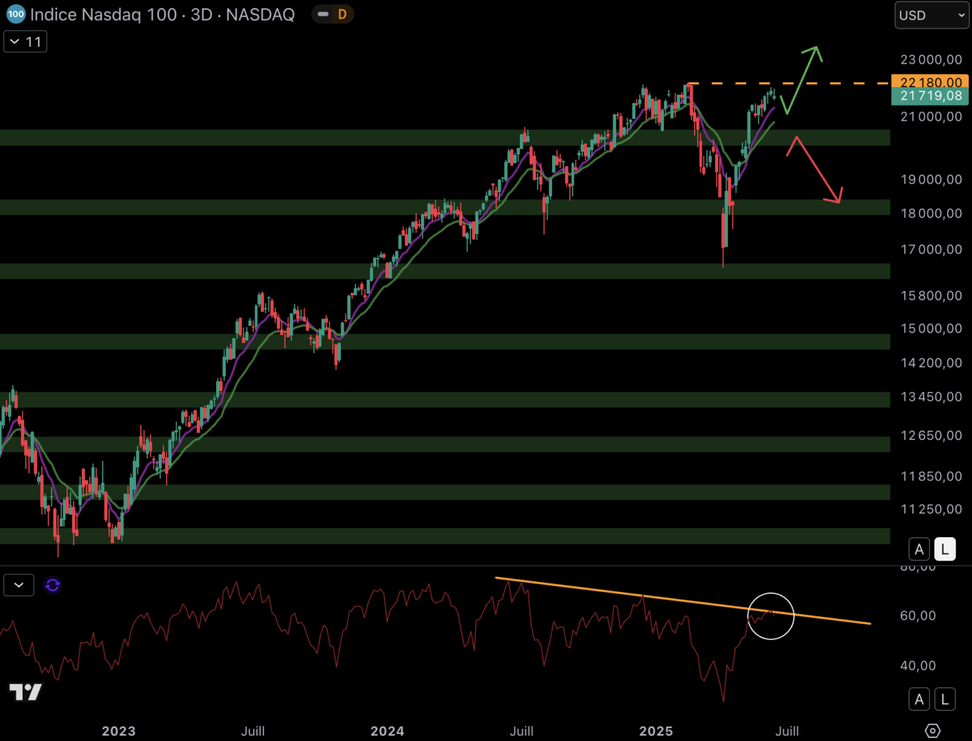Click the orange 22 180,00 price label
The width and height of the screenshot is (972, 741).
point(929,82)
